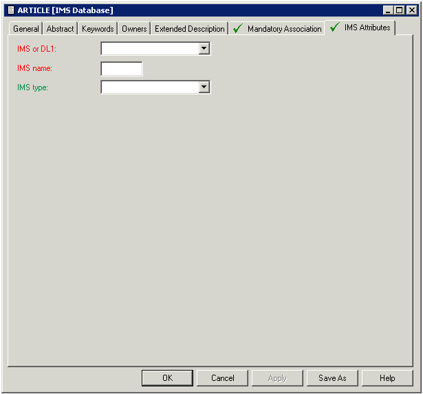This screenshot has width=423, height=394.
Task: Click the document icon in the title bar
Action: pos(10,10)
